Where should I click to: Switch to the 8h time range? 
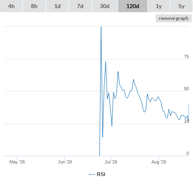click(x=34, y=6)
